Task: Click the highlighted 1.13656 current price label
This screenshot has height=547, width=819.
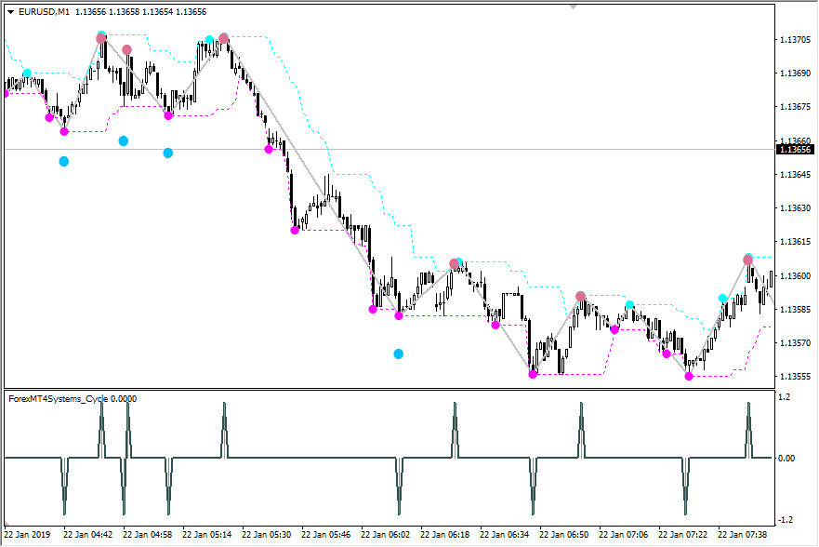Action: coord(794,149)
